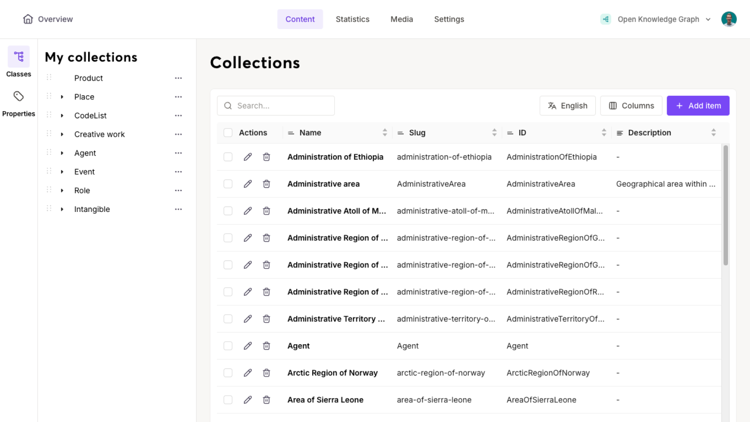Viewport: 750px width, 422px height.
Task: Click the Overview home icon
Action: tap(28, 19)
